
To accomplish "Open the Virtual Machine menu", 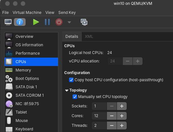I will 27,13.
